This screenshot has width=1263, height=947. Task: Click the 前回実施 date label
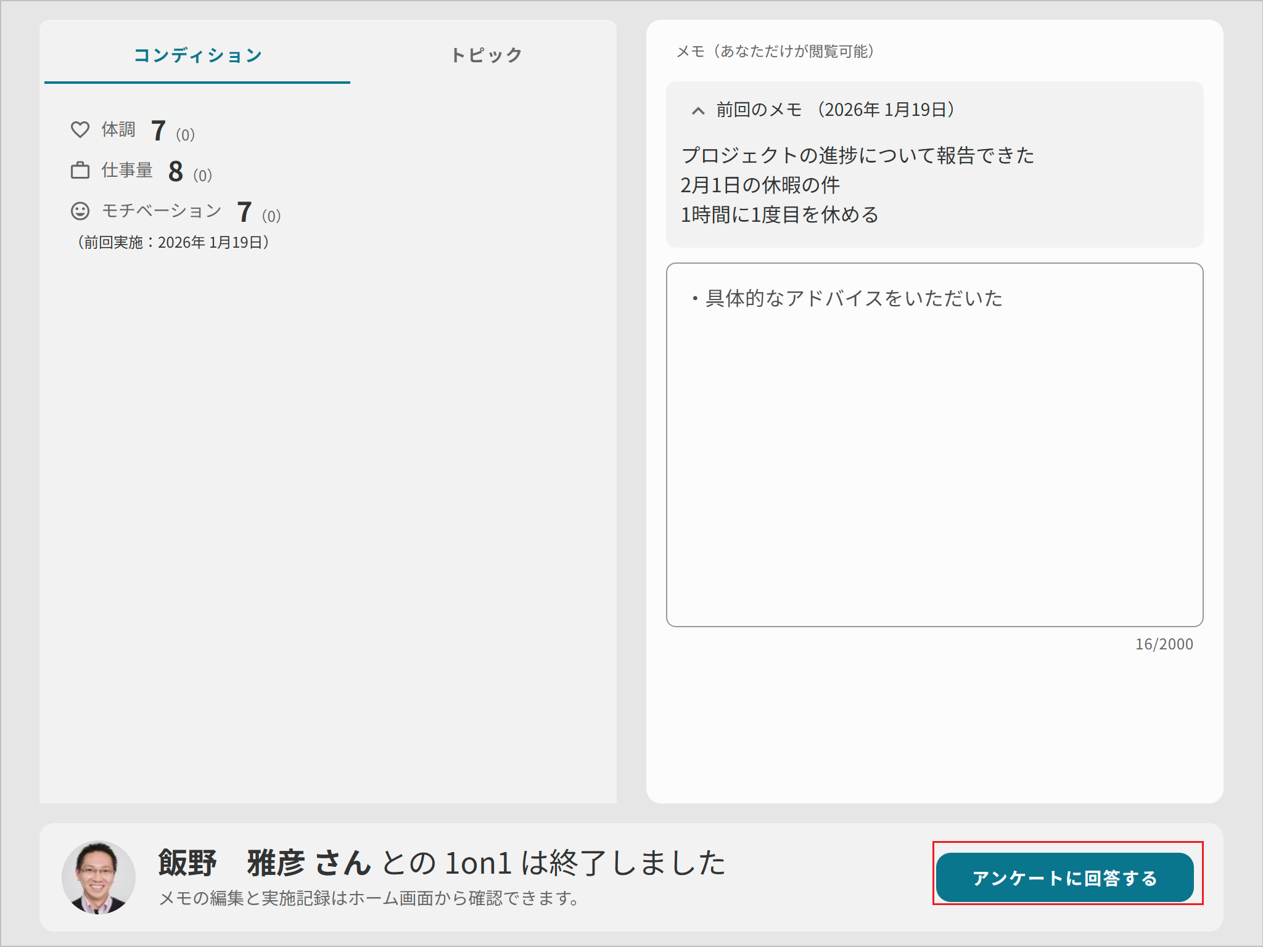[173, 243]
